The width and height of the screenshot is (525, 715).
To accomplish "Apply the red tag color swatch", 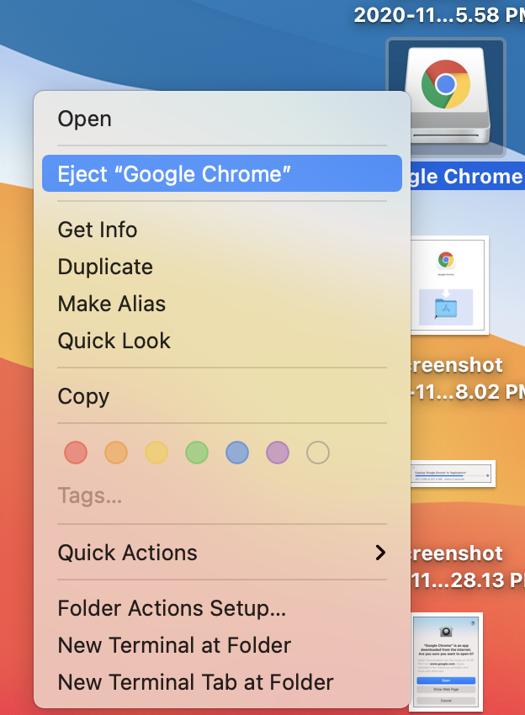I will [75, 453].
